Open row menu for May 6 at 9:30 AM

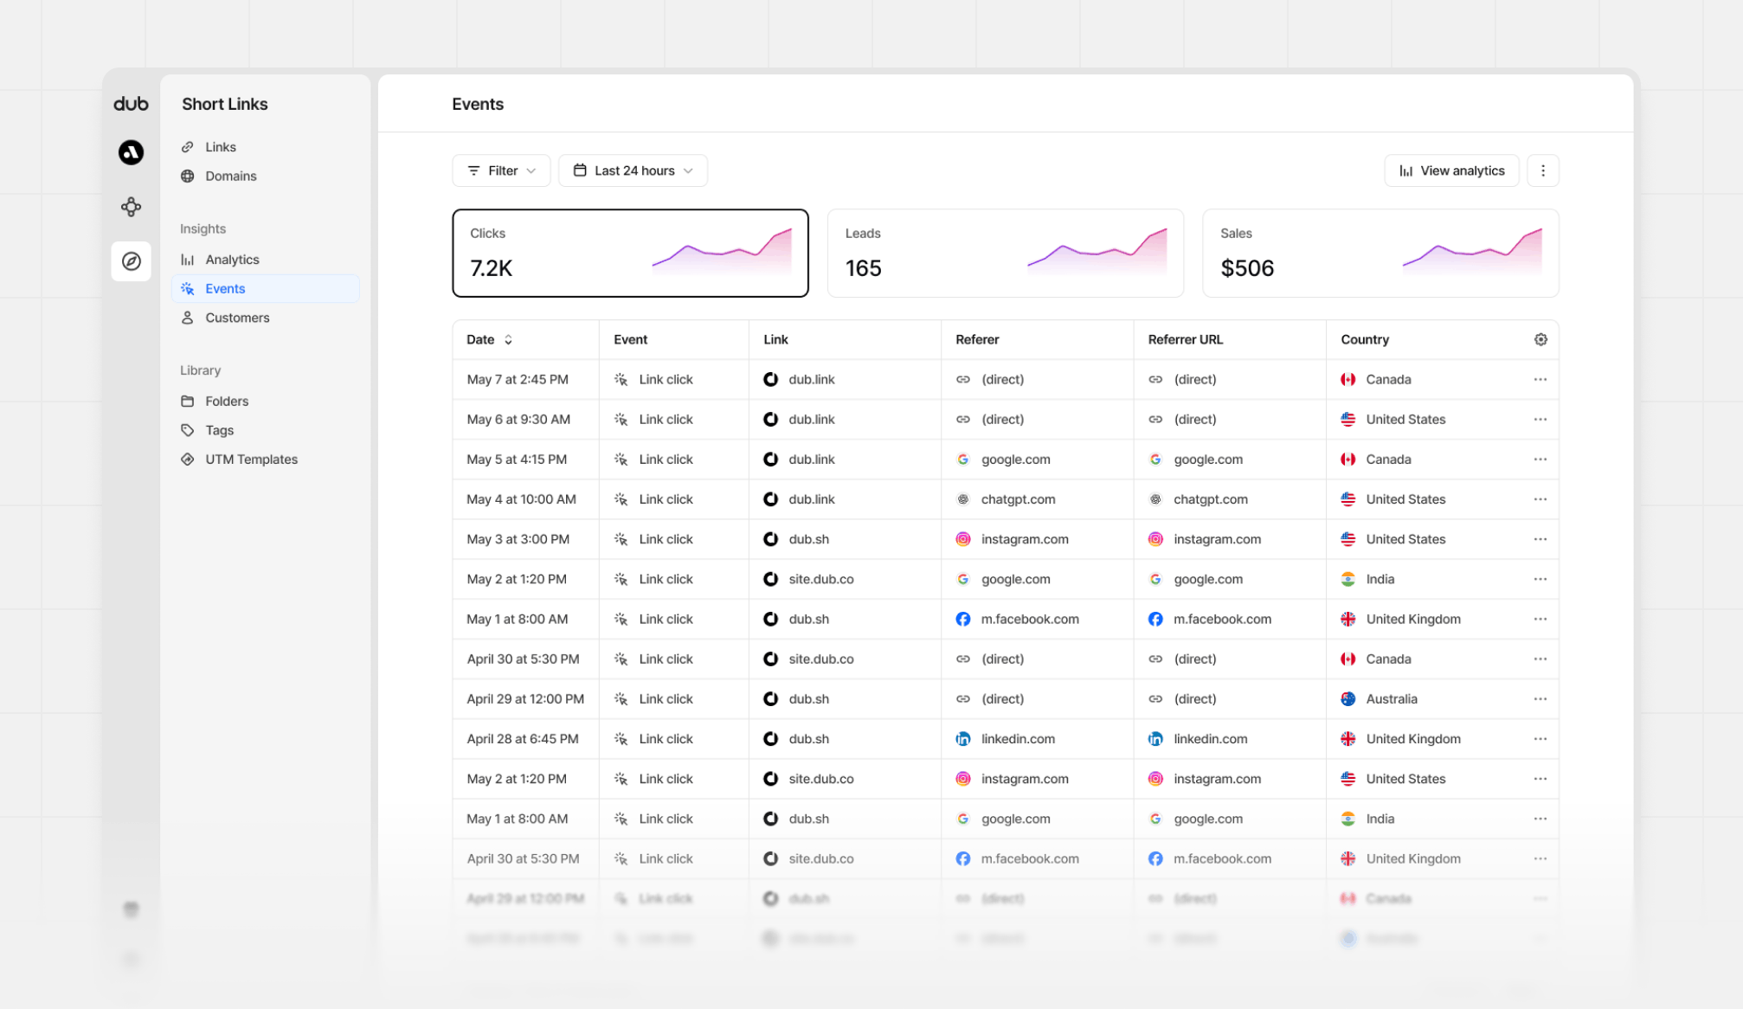[1540, 420]
